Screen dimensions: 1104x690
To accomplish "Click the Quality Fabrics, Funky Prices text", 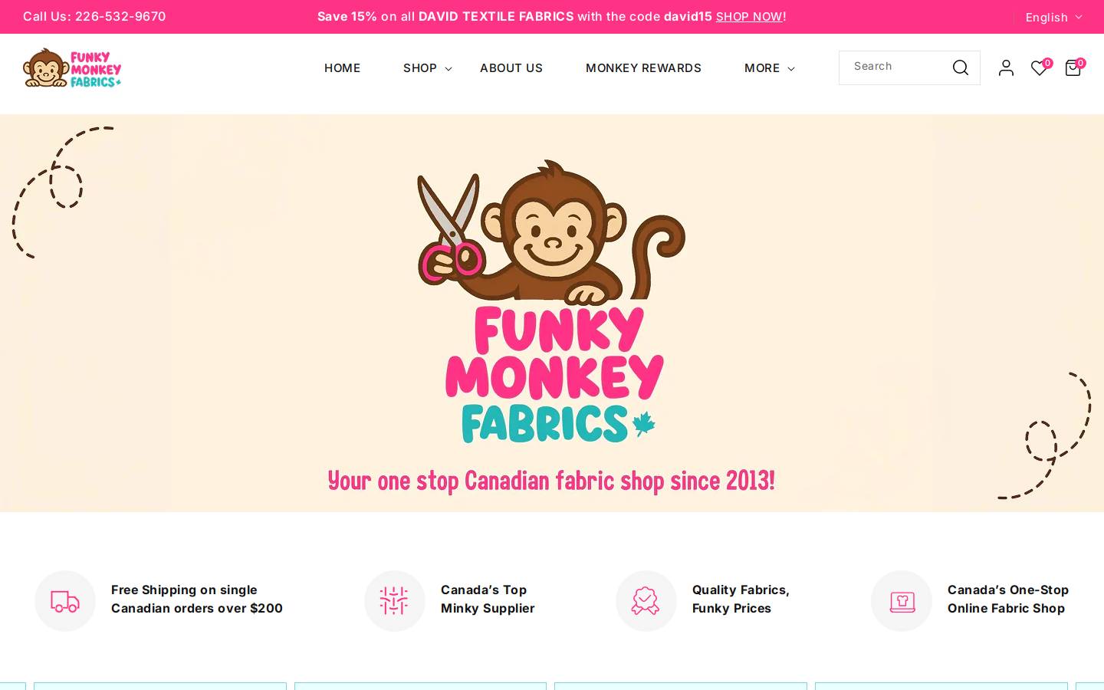I will [741, 600].
